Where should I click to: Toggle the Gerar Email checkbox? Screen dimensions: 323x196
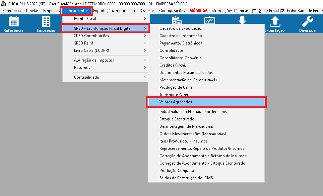tap(254, 11)
